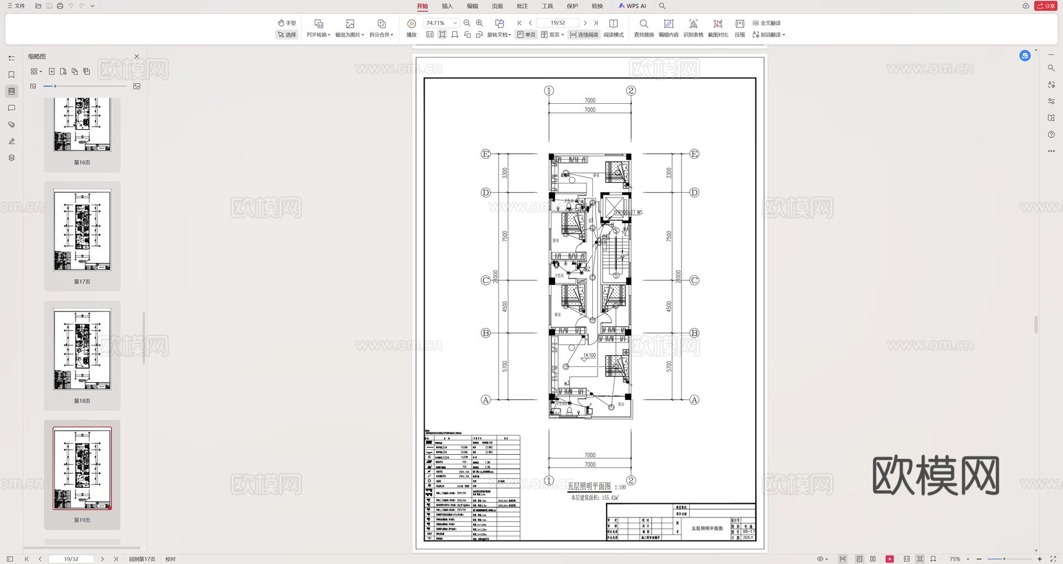This screenshot has height=564, width=1063.
Task: Open the comments panel in left sidebar
Action: (11, 108)
